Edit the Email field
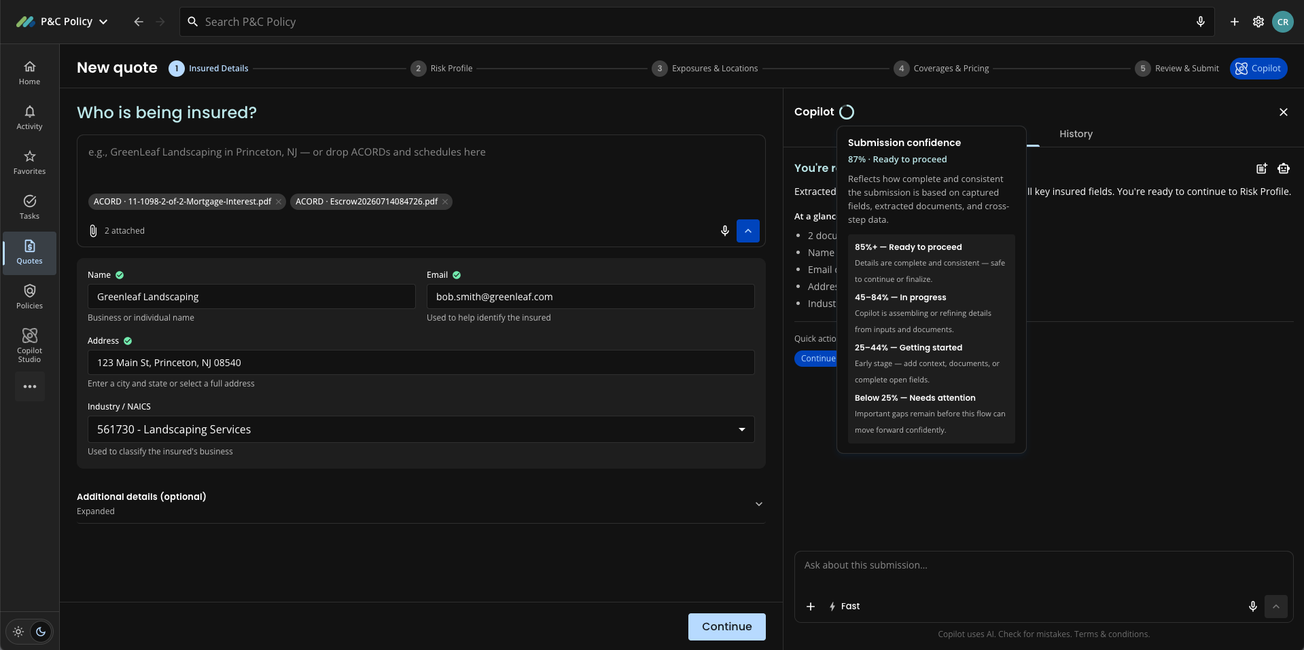Screen dimensions: 1304x650 tap(591, 297)
